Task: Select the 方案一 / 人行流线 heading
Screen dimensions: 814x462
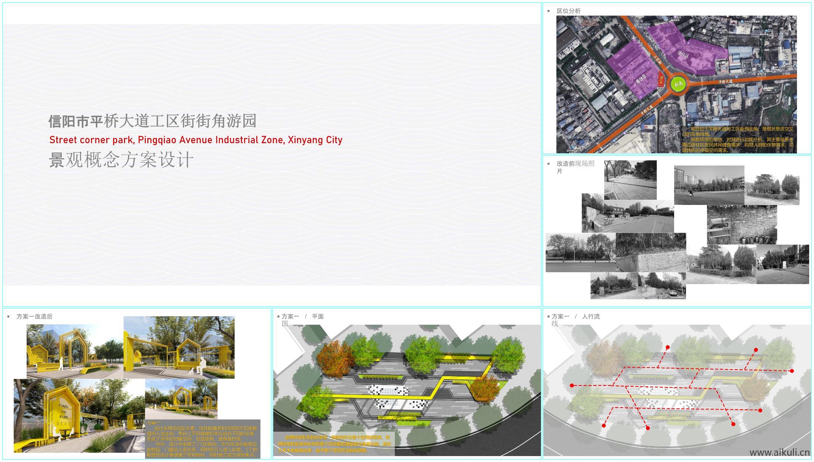Action: (575, 320)
